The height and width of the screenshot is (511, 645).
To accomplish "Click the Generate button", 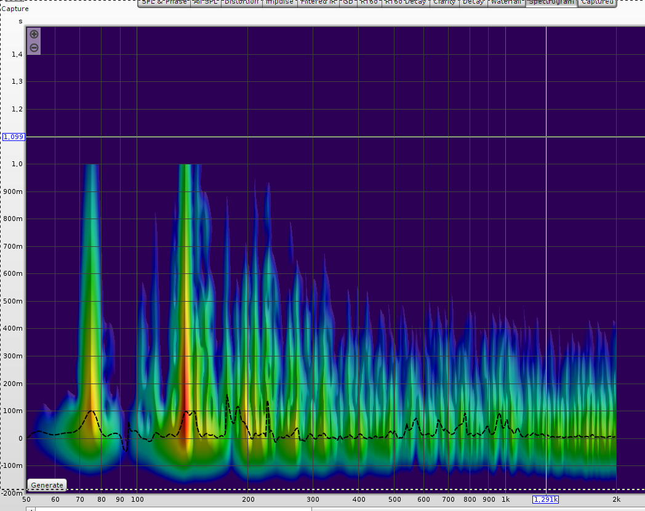I will [47, 485].
